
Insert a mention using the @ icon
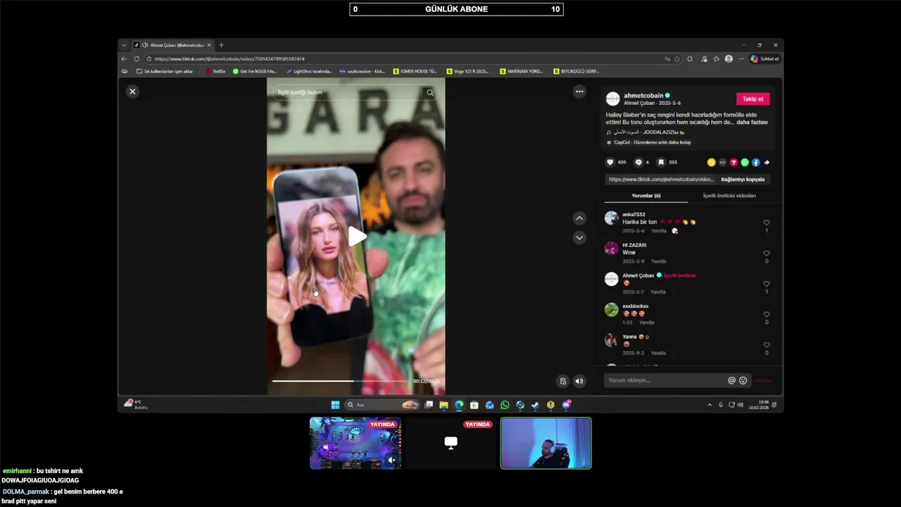[731, 380]
